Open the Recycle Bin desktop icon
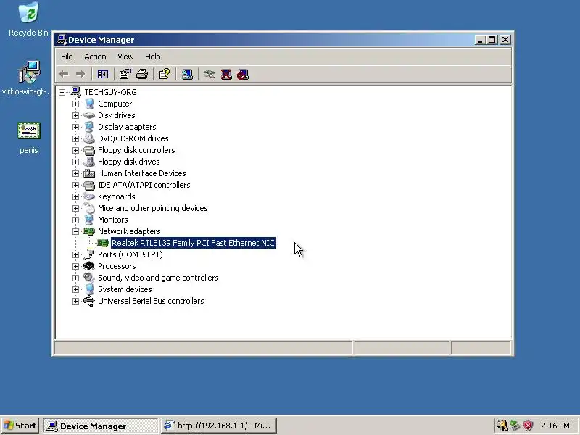Screen dimensions: 580x435 [28, 12]
